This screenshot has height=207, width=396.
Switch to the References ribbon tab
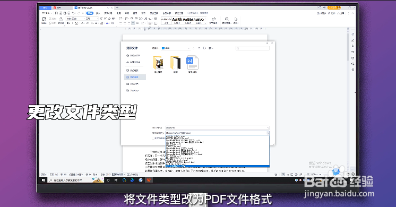(118, 13)
